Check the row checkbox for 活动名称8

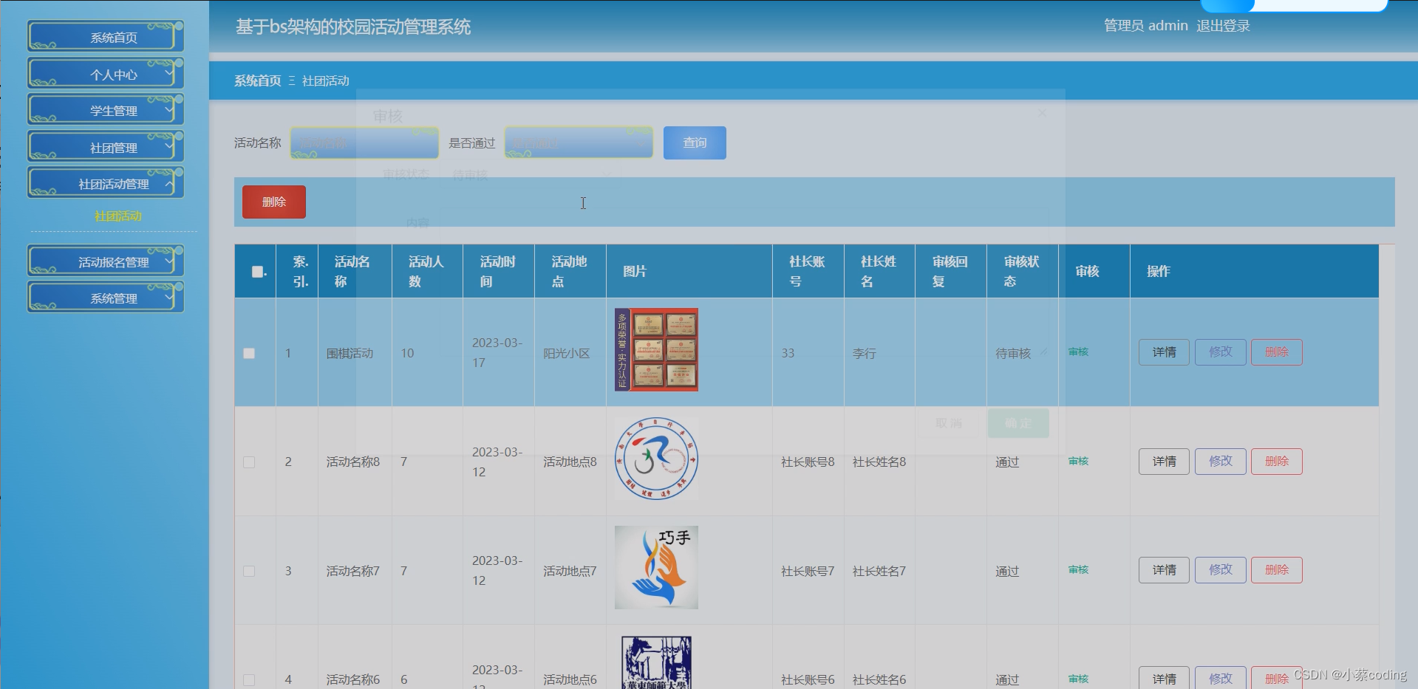pos(249,462)
